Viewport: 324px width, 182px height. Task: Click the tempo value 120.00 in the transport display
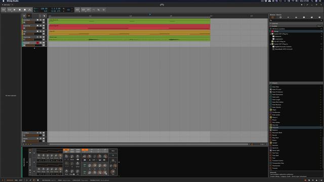click(44, 9)
